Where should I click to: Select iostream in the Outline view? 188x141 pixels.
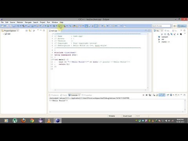[165, 37]
